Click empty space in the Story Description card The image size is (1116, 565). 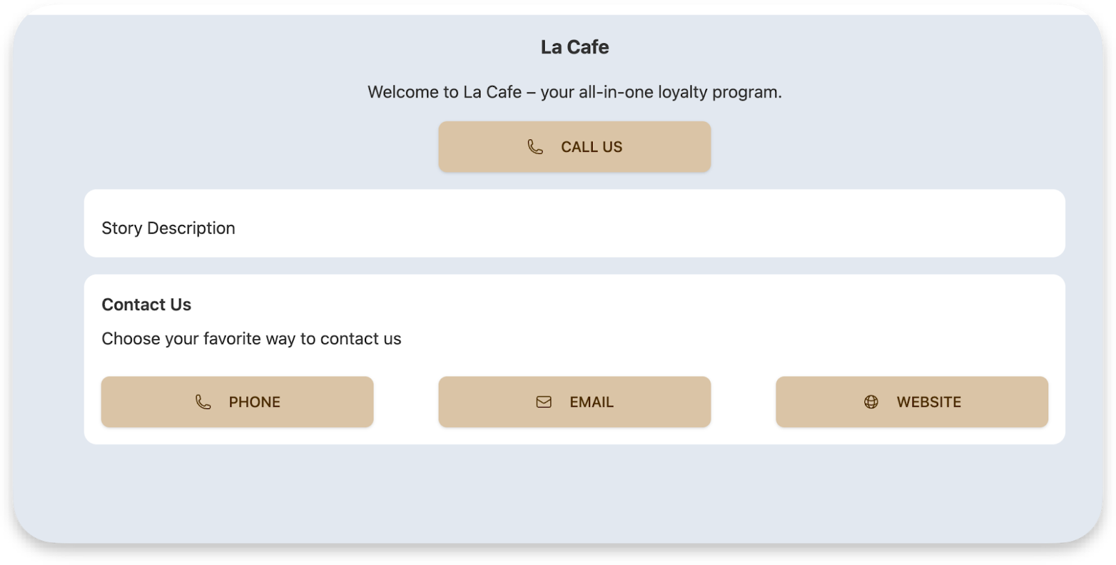pyautogui.click(x=628, y=224)
